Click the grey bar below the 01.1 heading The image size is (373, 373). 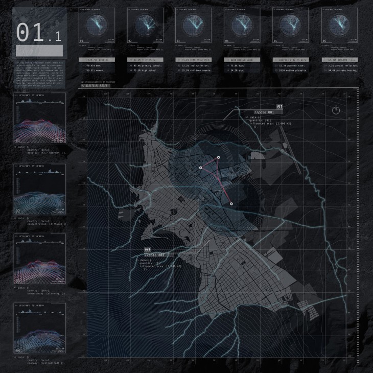click(39, 51)
